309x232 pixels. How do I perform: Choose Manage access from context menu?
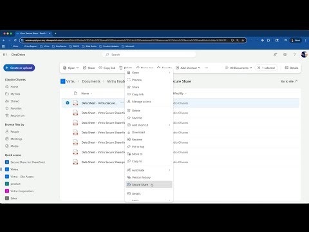click(x=149, y=101)
